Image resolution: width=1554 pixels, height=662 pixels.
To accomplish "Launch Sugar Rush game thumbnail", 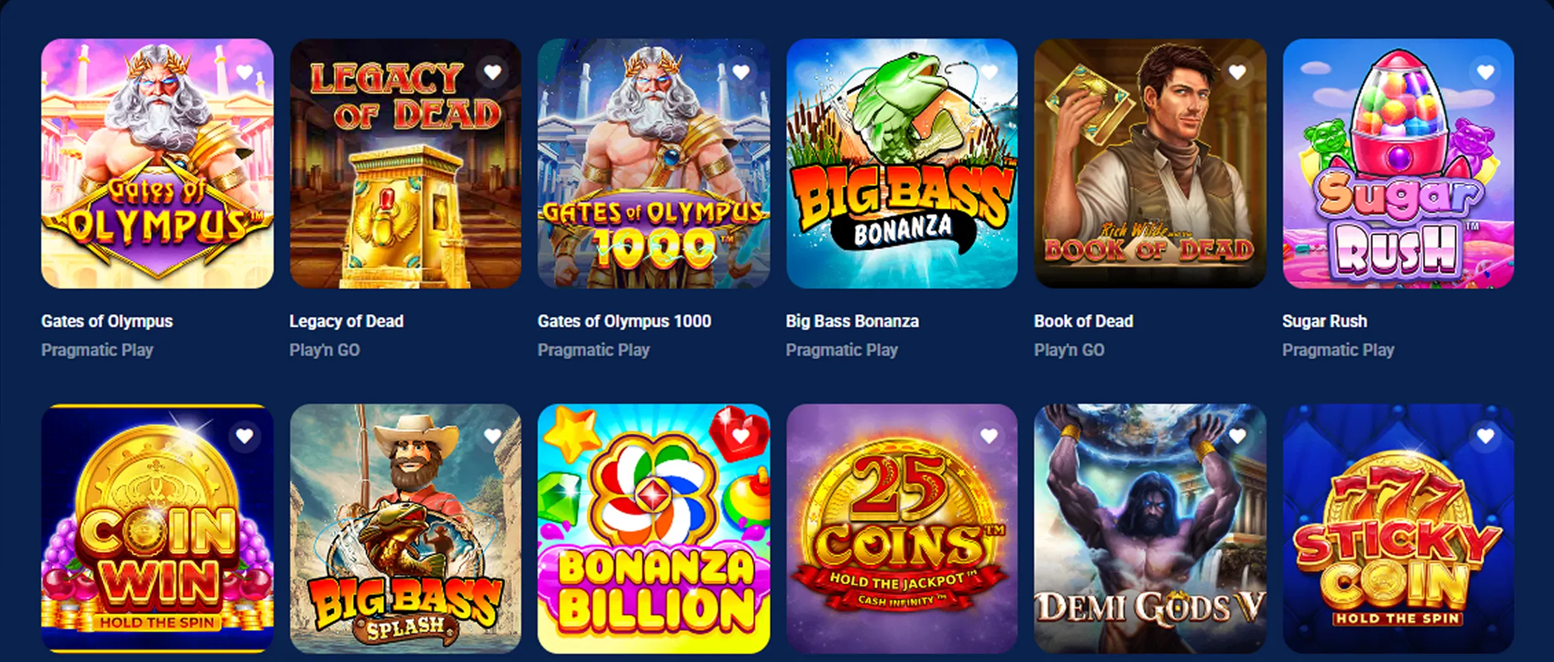I will pos(1399,164).
